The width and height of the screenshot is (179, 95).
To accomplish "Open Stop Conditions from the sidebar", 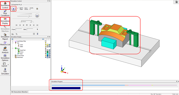I will coord(5,13).
